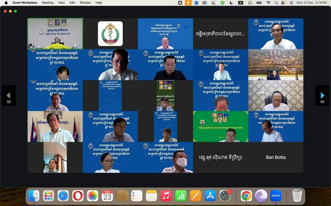Image resolution: width=331 pixels, height=206 pixels.
Task: Open Pages app from the Dock
Action: 196,196
